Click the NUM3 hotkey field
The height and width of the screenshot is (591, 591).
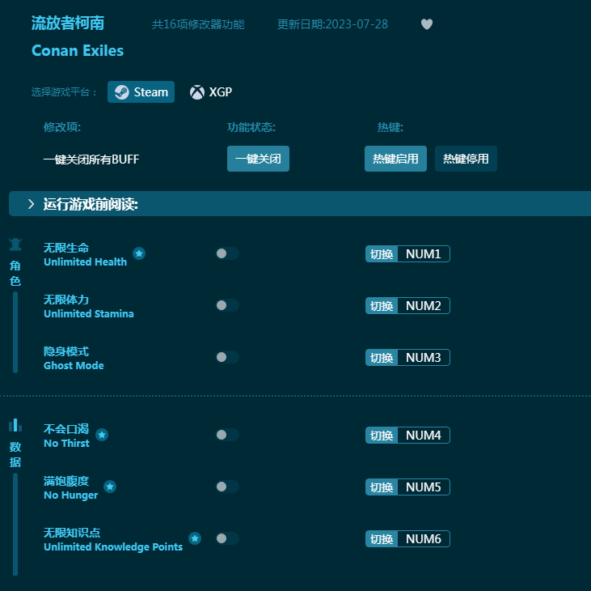pyautogui.click(x=424, y=357)
